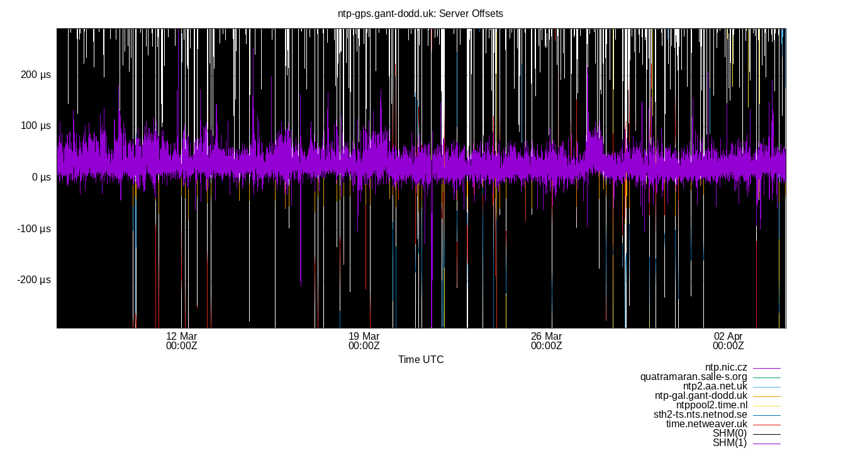Select the 19 Mar 00:00Z tick label
The height and width of the screenshot is (453, 843).
click(364, 341)
